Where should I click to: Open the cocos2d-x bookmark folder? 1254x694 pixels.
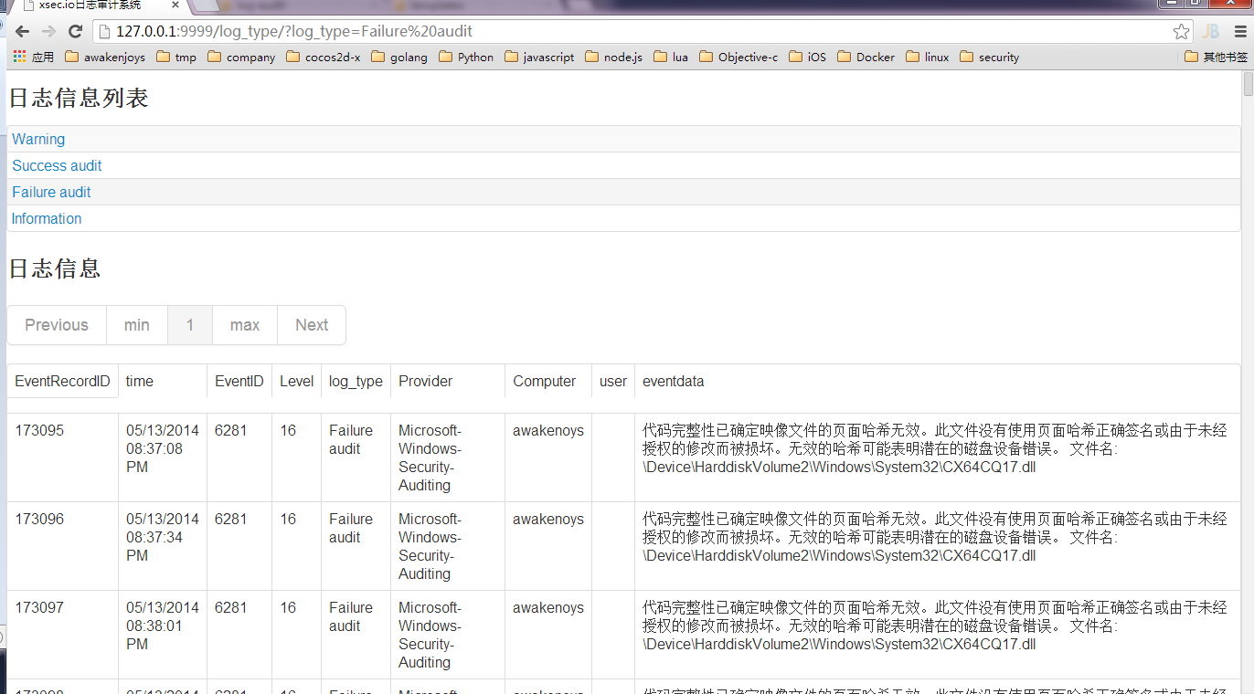pos(324,57)
